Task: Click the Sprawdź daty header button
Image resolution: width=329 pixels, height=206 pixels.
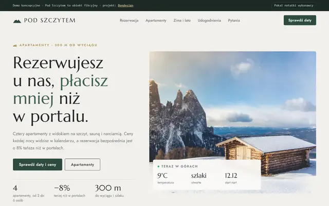Action: pyautogui.click(x=300, y=20)
